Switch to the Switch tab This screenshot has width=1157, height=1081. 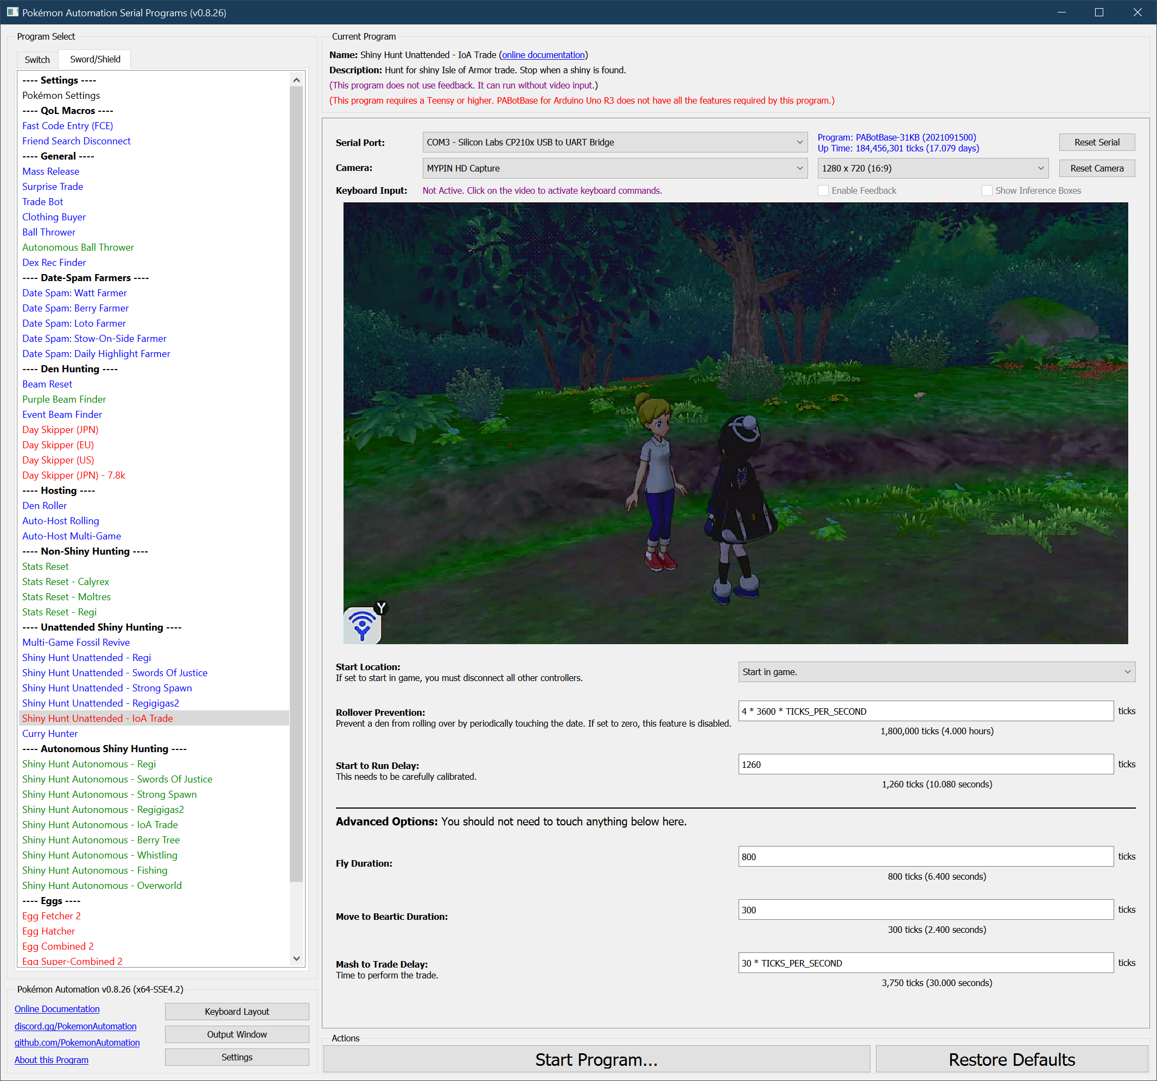pyautogui.click(x=37, y=59)
